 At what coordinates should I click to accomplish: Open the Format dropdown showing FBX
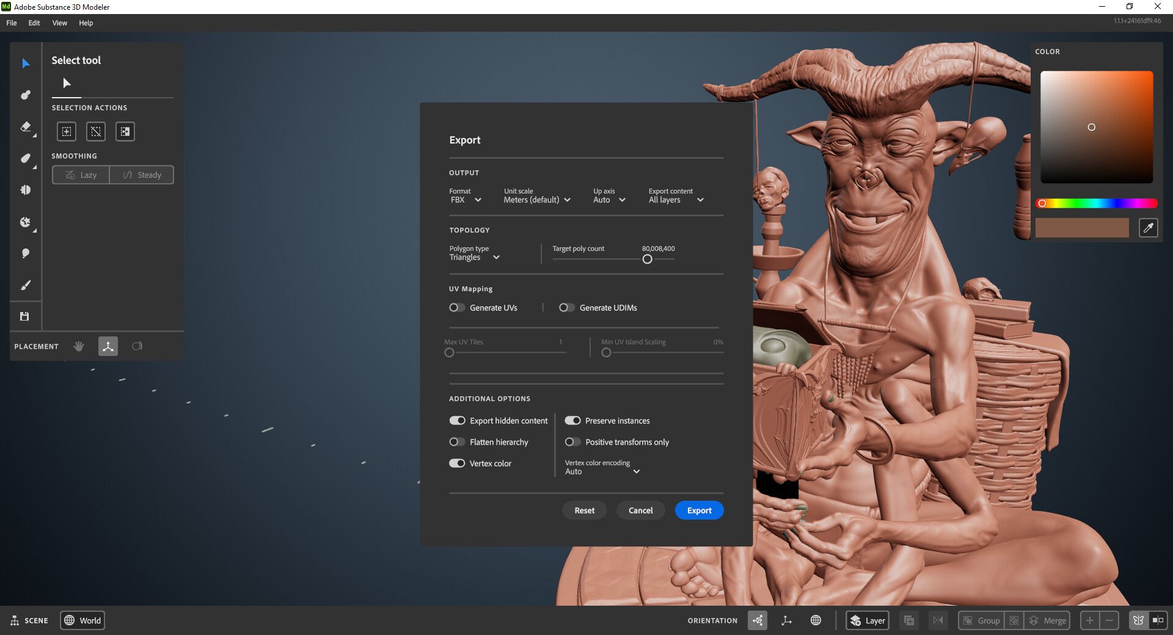466,200
